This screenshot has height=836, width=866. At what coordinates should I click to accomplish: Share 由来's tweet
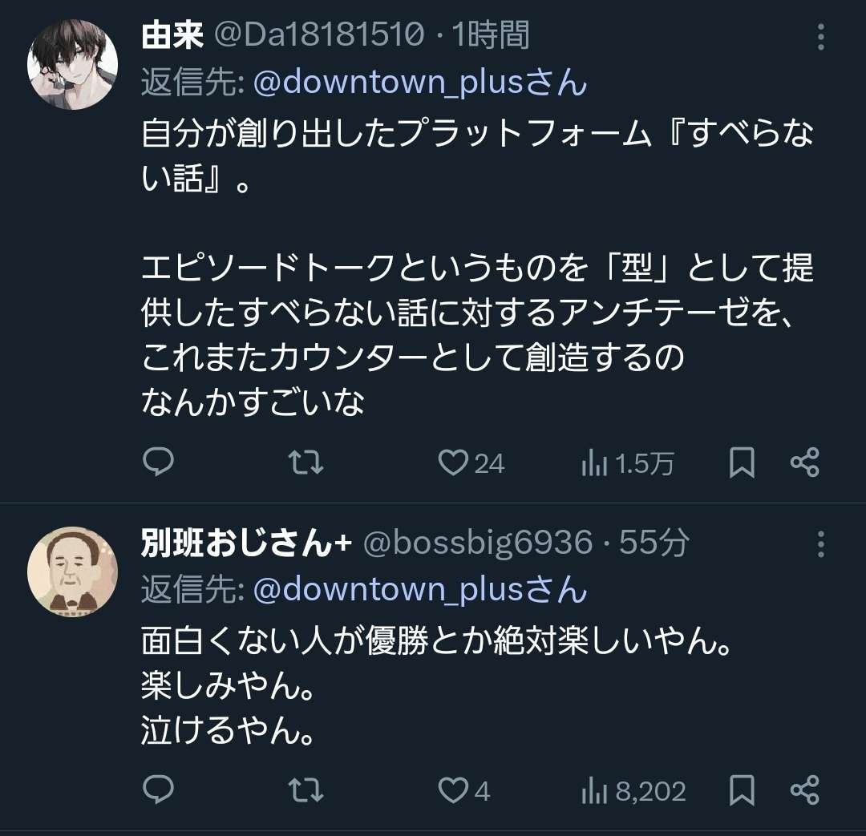click(804, 462)
